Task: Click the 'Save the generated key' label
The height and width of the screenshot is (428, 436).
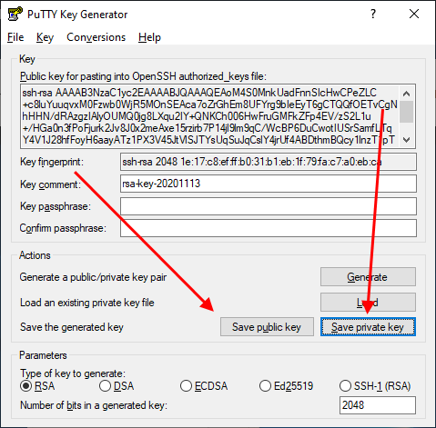Action: 72,327
